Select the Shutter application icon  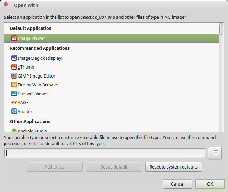[x=14, y=111]
